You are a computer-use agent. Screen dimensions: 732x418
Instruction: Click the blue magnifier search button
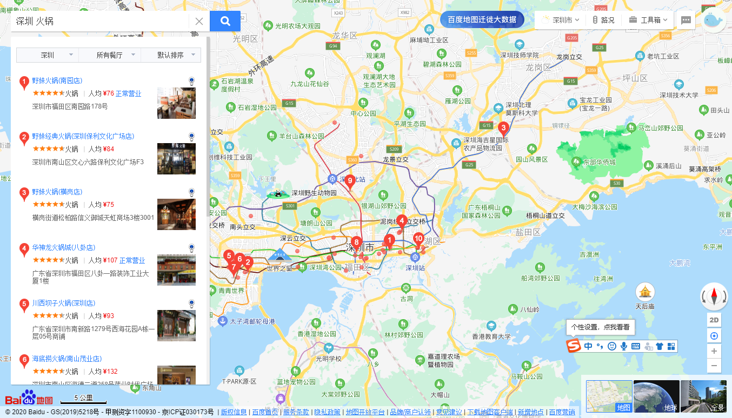(225, 21)
